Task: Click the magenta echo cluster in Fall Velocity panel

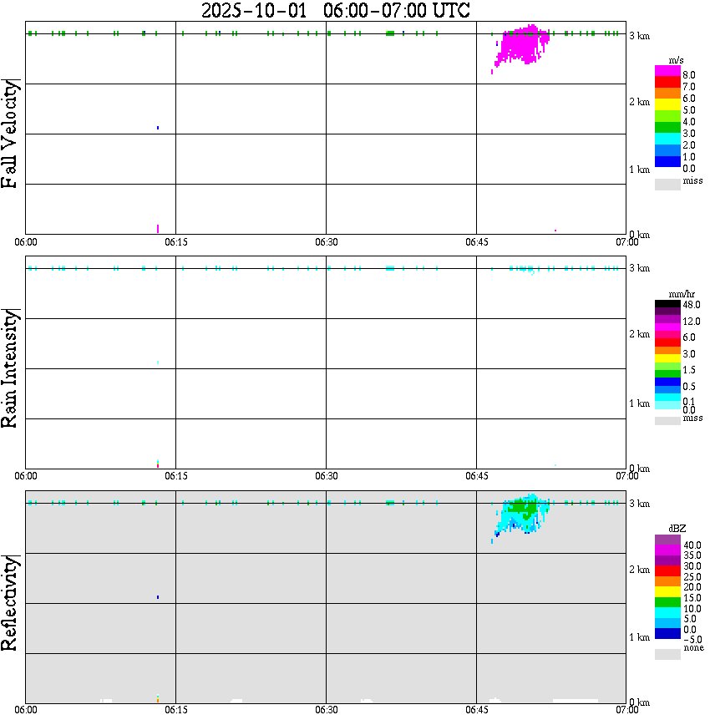Action: coord(523,45)
